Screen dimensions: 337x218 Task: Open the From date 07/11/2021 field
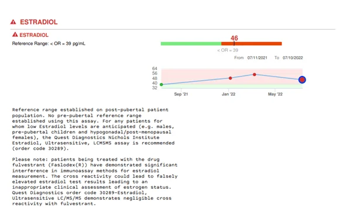click(257, 58)
